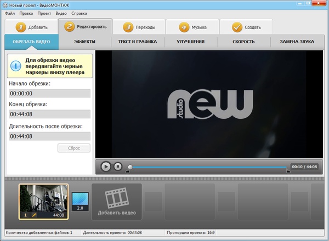Select the ТЕКСТ И ГРАФИКА sub-tab
329x241 pixels.
point(137,42)
